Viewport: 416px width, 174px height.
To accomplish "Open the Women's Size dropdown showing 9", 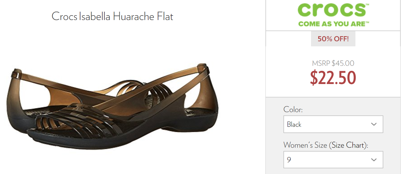I will point(333,160).
